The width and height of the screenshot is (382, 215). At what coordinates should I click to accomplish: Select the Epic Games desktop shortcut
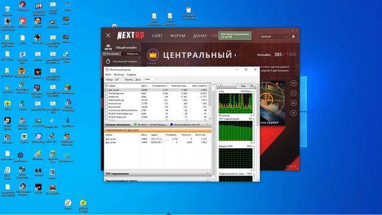click(37, 88)
